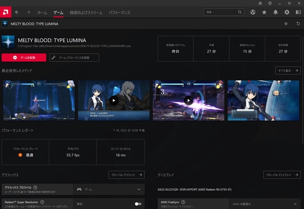This screenshot has height=209, width=304.
Task: Go forward with the right arrow
Action: click(x=28, y=12)
